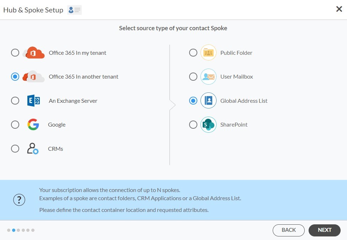Image resolution: width=347 pixels, height=240 pixels.
Task: Select the Global Address List radio button
Action: pyautogui.click(x=193, y=101)
